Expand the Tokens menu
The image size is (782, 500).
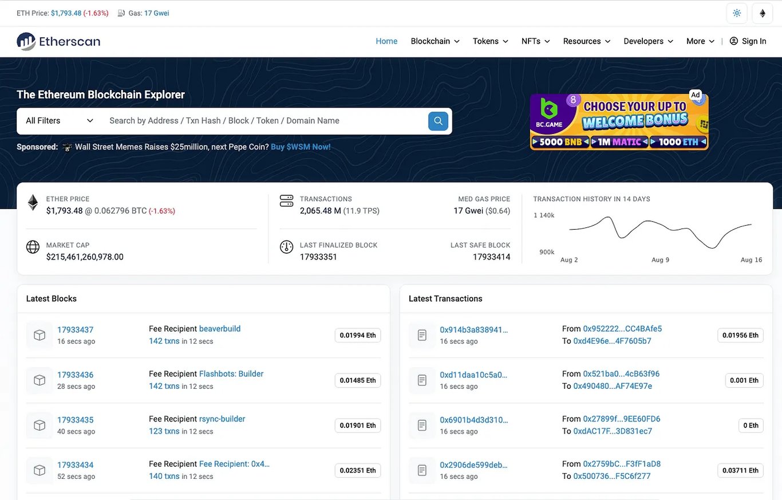(x=490, y=41)
